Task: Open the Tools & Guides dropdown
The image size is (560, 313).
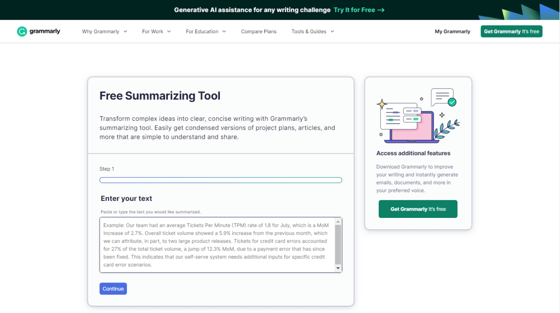Action: click(x=313, y=31)
